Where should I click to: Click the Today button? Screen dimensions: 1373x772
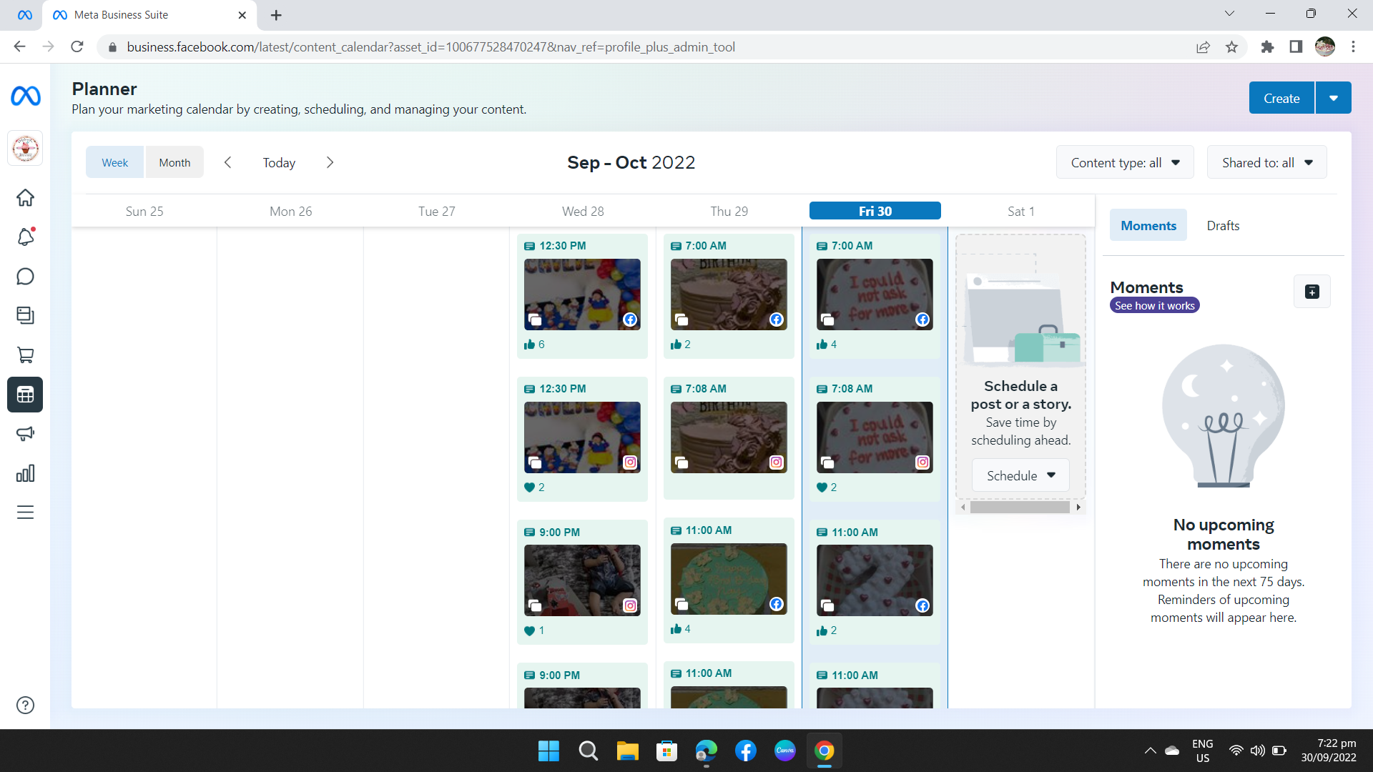coord(279,163)
